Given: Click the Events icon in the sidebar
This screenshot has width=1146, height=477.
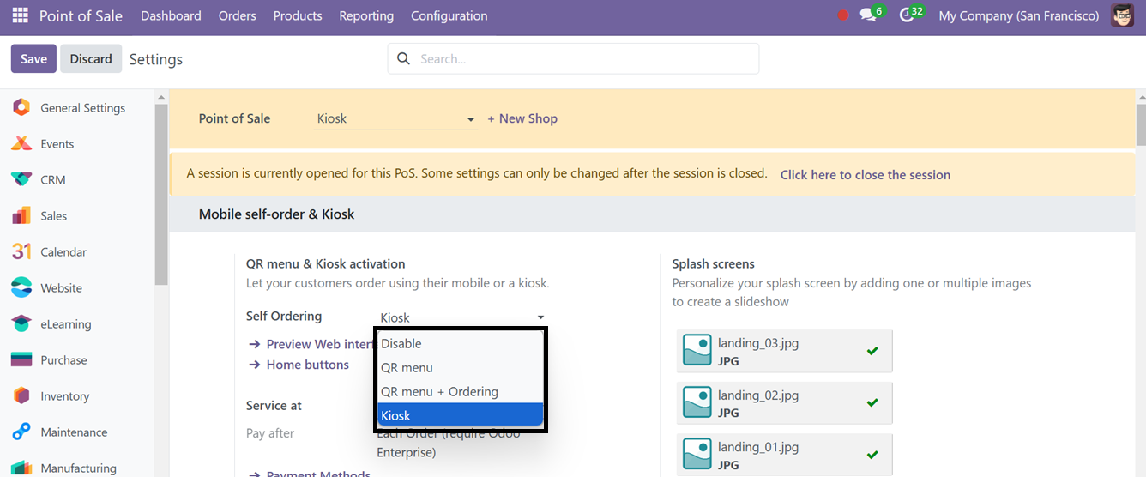Looking at the screenshot, I should (x=21, y=144).
